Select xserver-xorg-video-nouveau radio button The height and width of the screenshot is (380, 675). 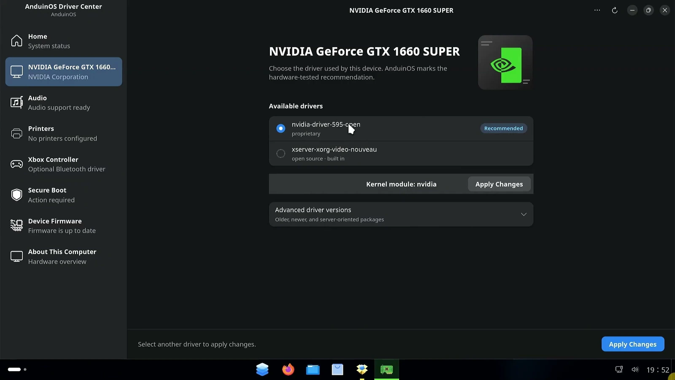(x=281, y=154)
